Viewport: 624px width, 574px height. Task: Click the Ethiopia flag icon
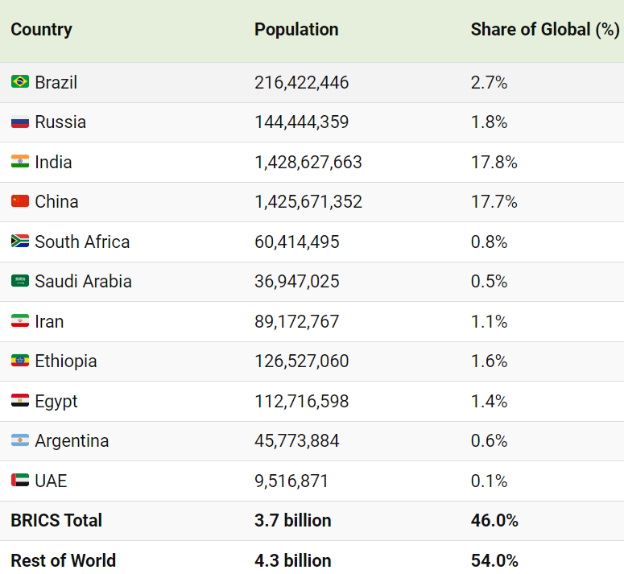[x=20, y=361]
